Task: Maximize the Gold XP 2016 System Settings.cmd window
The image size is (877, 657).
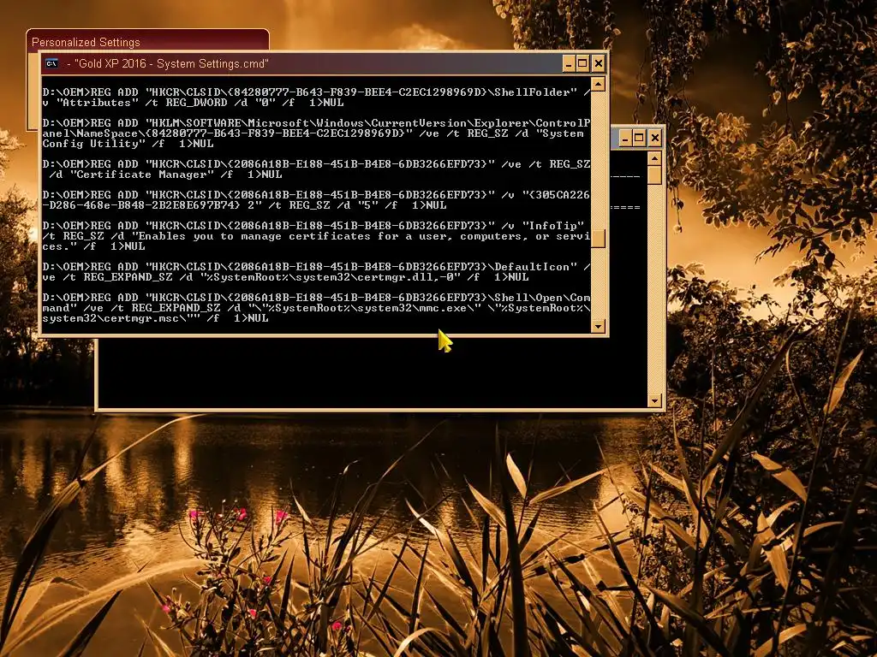Action: (x=583, y=63)
